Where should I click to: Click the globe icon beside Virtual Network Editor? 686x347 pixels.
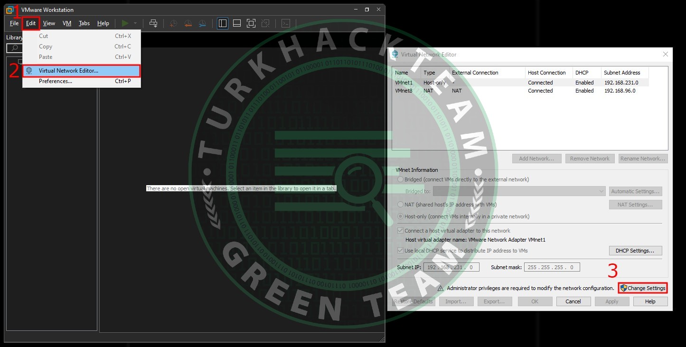(29, 71)
